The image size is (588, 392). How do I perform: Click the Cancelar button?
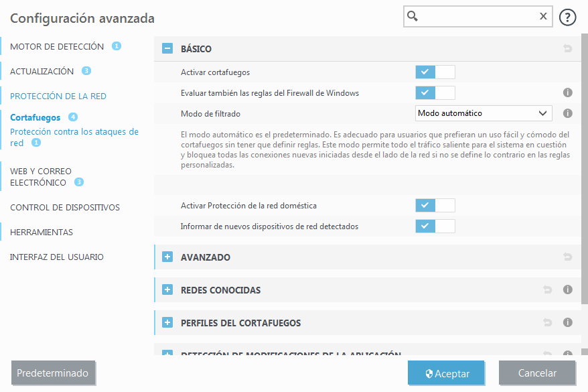click(537, 373)
